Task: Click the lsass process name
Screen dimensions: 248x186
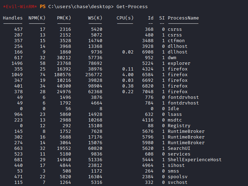Action: 175,114
